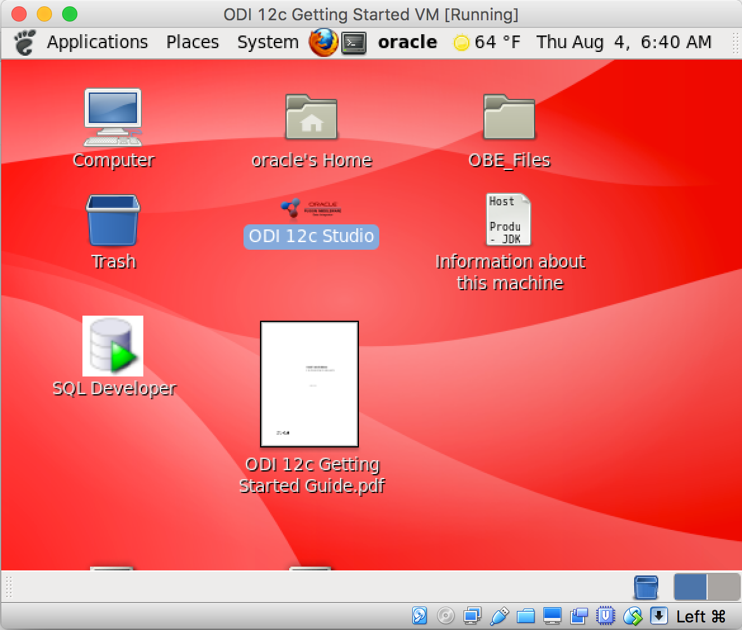Select the Trash desktop icon
The height and width of the screenshot is (630, 742).
pyautogui.click(x=113, y=221)
